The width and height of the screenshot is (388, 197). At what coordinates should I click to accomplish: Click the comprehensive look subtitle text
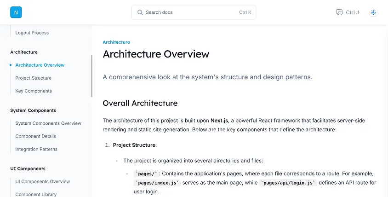[x=207, y=77]
